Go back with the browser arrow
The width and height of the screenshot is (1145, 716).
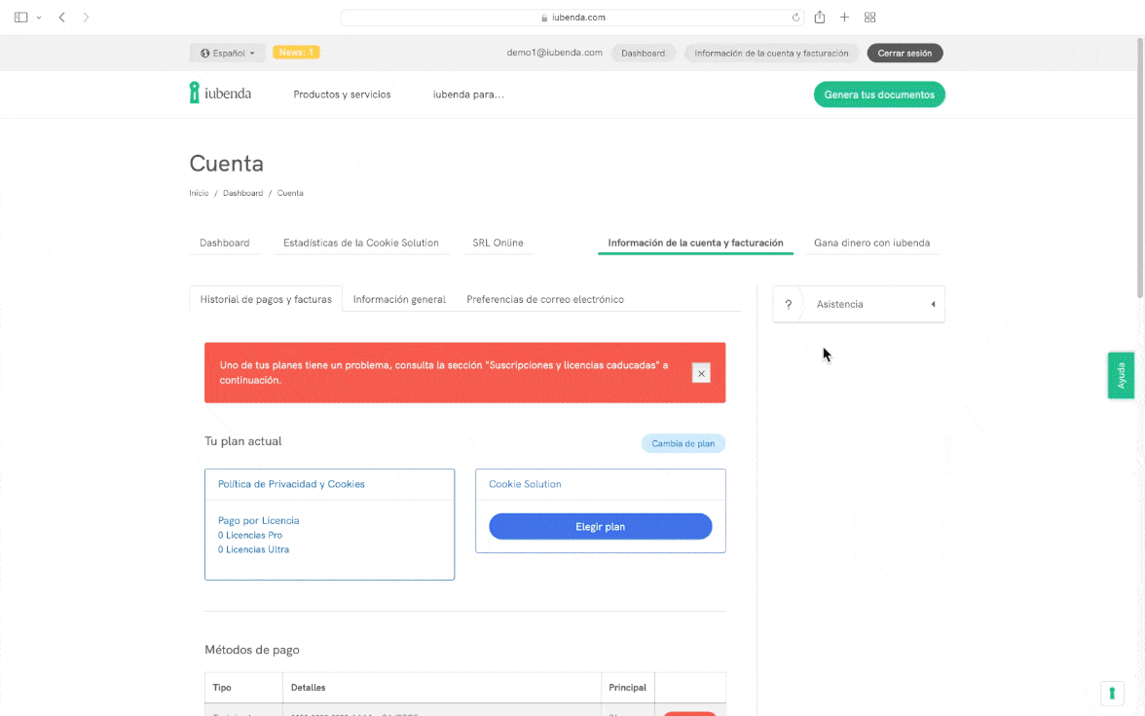(62, 18)
